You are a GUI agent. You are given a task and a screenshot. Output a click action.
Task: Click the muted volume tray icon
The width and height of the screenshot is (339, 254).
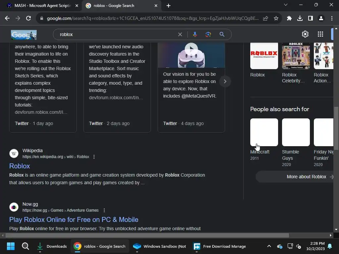coord(299,246)
